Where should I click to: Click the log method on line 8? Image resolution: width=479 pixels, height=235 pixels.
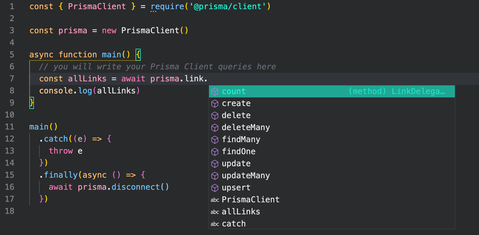(85, 91)
